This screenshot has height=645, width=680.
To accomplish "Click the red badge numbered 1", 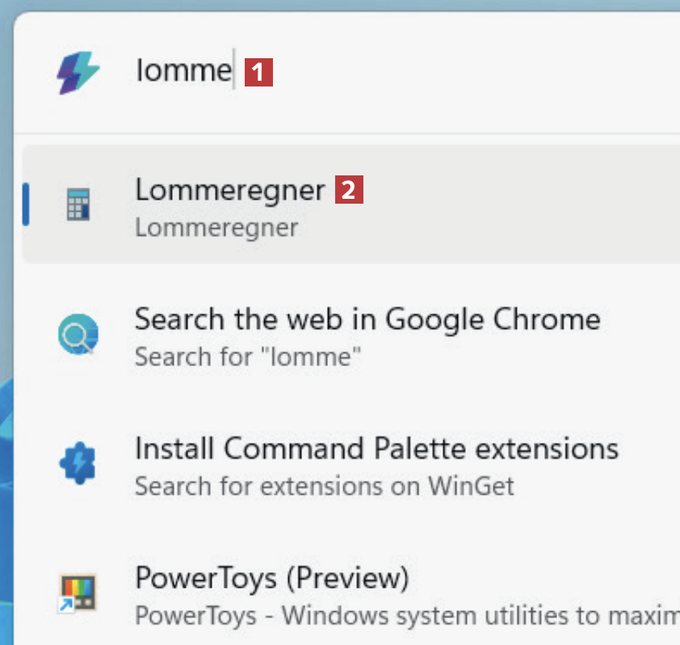I will [258, 73].
